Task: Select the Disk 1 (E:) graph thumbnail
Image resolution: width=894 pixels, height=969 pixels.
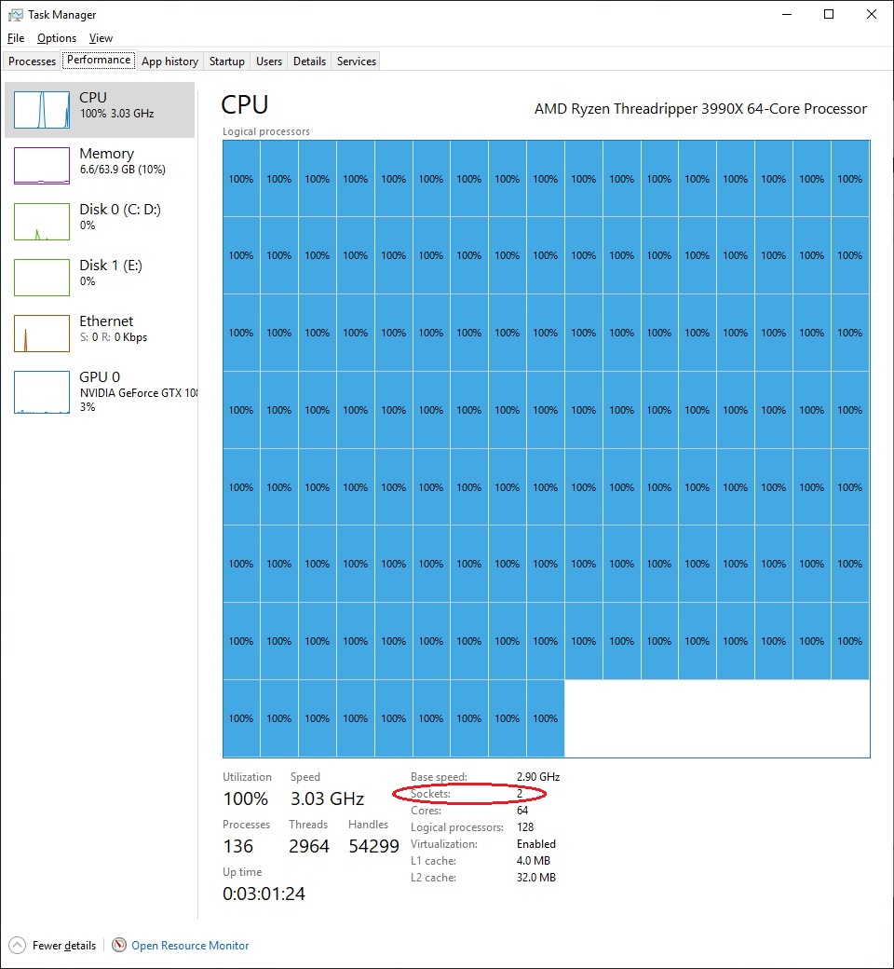Action: click(41, 278)
